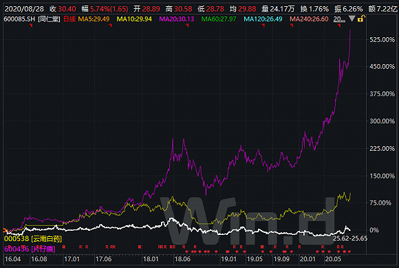This screenshot has height=268, width=399.
Task: Click the 16.08 time axis label
Action: [39, 259]
